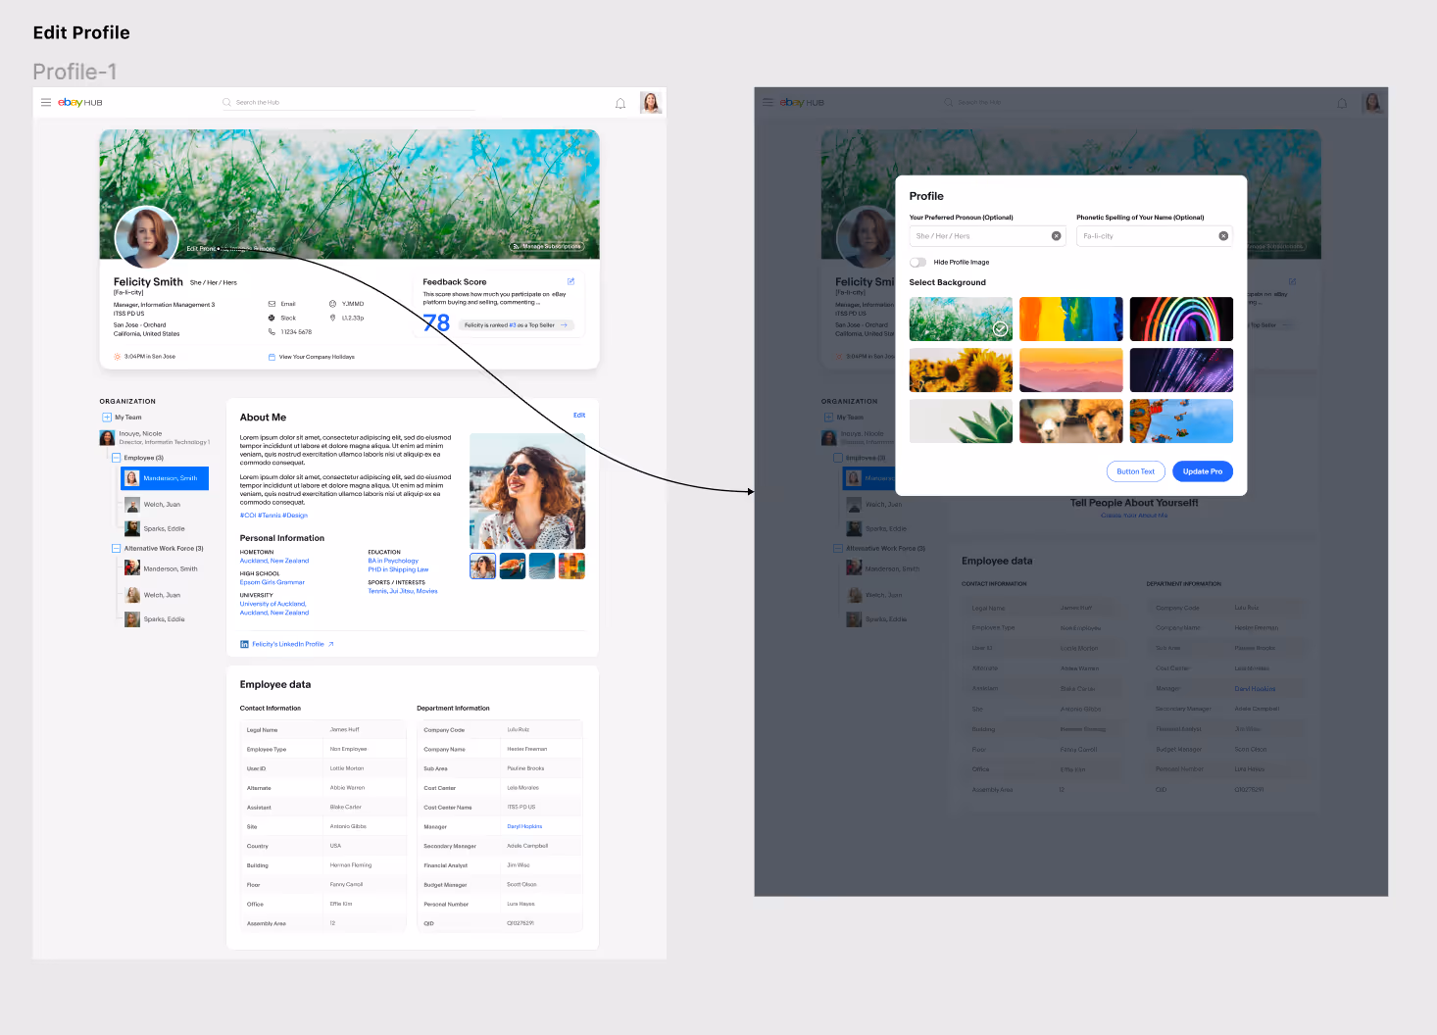
Task: Click the Edit link in About Me
Action: pos(579,416)
